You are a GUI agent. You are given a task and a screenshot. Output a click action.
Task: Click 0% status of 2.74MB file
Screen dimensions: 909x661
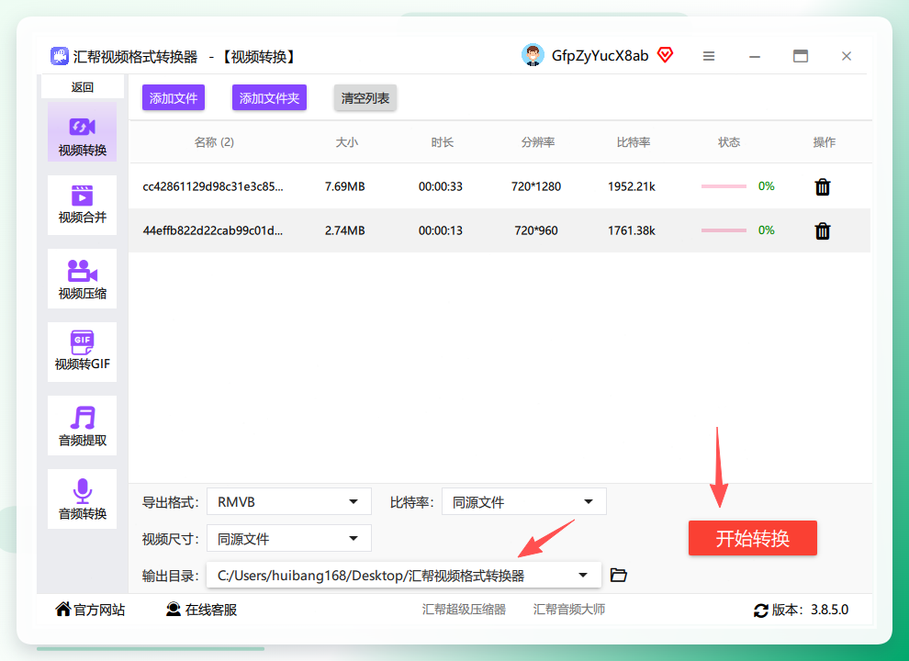(767, 230)
